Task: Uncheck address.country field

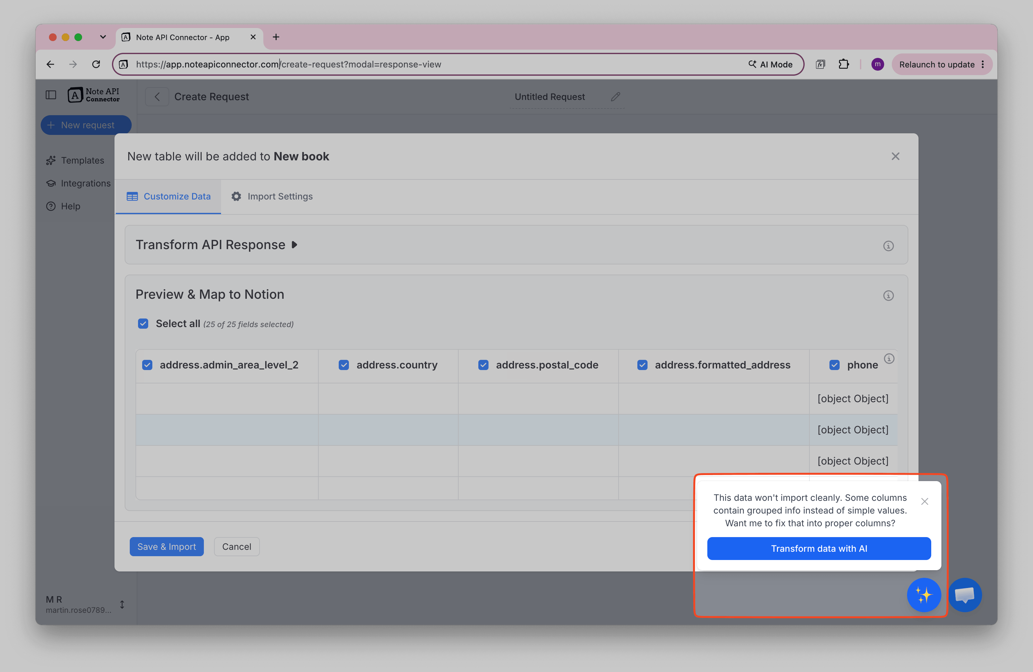Action: tap(344, 365)
